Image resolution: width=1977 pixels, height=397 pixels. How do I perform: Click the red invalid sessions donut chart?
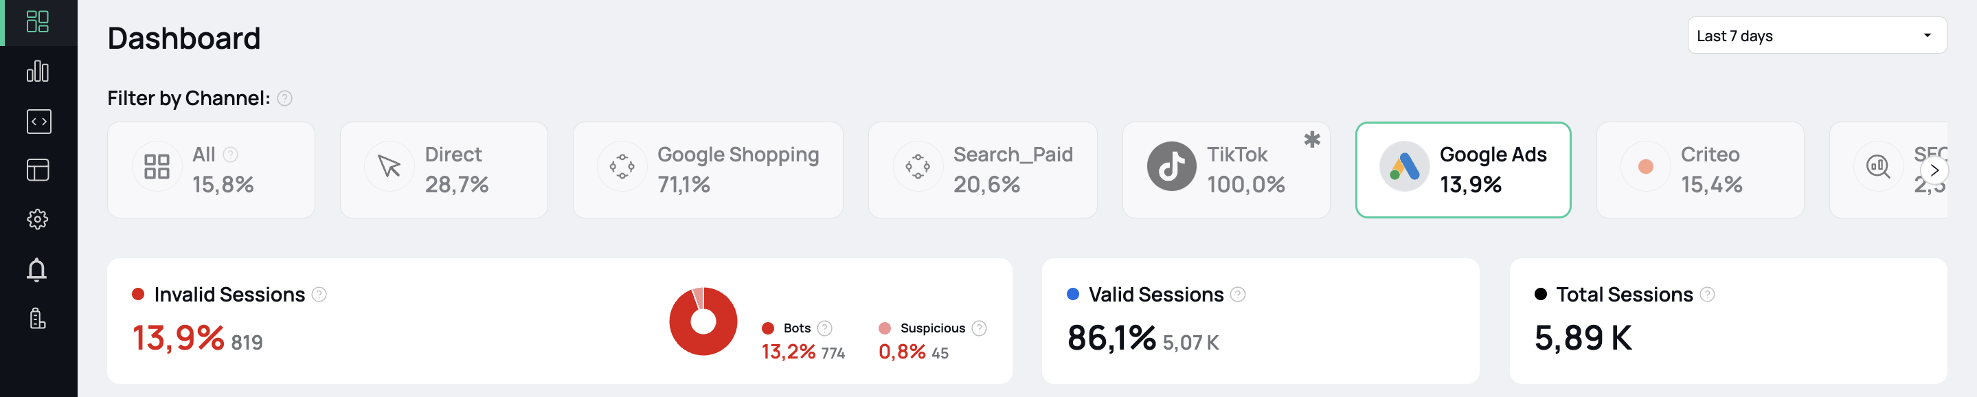703,321
